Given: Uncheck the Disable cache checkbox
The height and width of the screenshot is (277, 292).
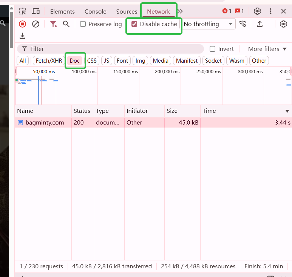Looking at the screenshot, I should tap(134, 24).
